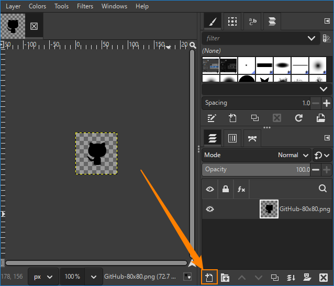Switch to the Channels tab
This screenshot has width=334, height=286.
[x=232, y=138]
